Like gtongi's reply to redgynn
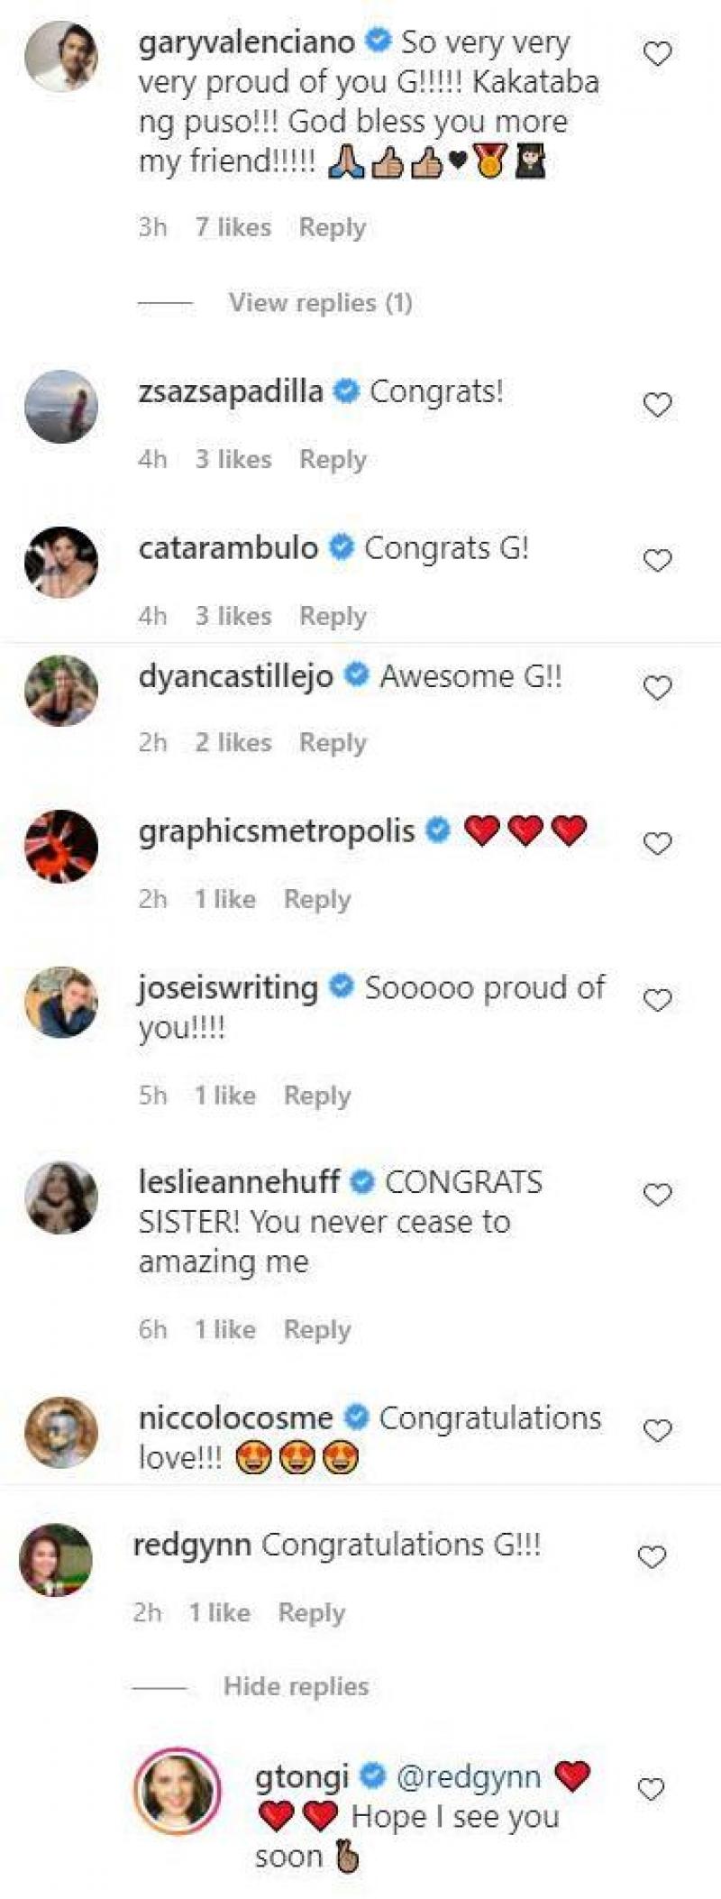This screenshot has width=721, height=1899. pyautogui.click(x=652, y=1789)
